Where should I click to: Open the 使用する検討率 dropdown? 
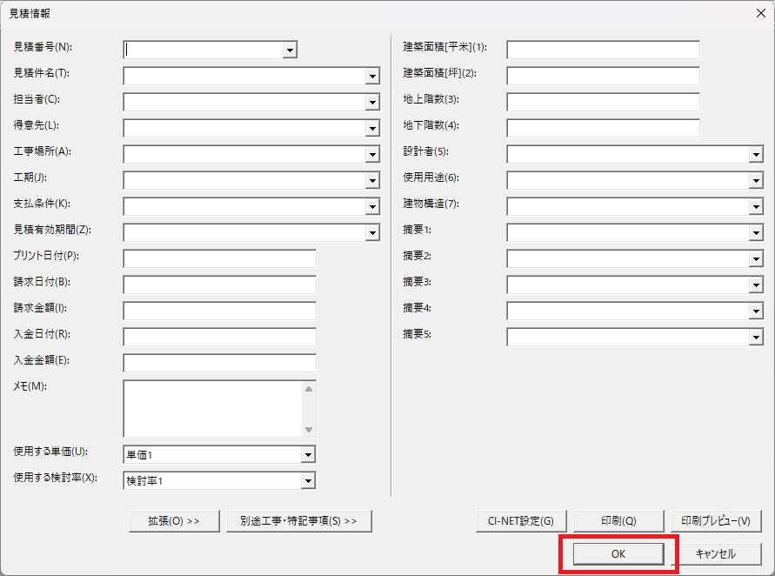309,479
